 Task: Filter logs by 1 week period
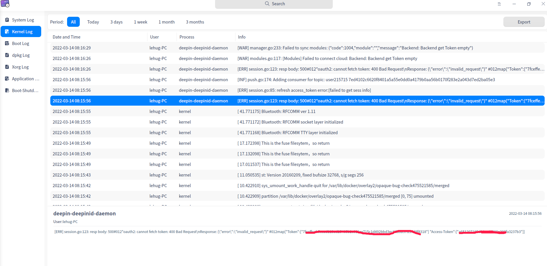point(141,22)
